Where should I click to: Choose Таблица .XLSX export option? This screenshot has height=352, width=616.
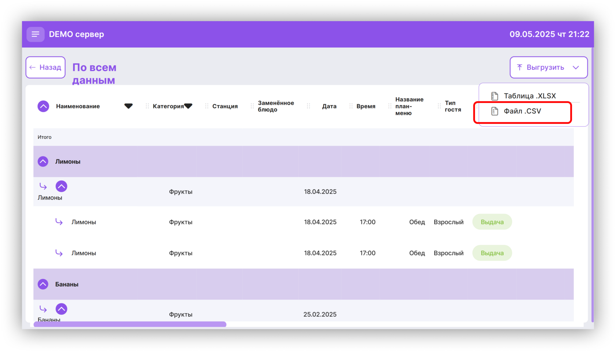click(x=530, y=96)
